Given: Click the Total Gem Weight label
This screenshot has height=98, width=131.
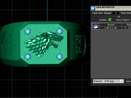Looking at the screenshot, I should click(102, 13).
